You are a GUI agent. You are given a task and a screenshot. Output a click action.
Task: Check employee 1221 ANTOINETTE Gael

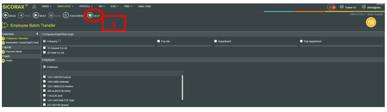(45, 100)
